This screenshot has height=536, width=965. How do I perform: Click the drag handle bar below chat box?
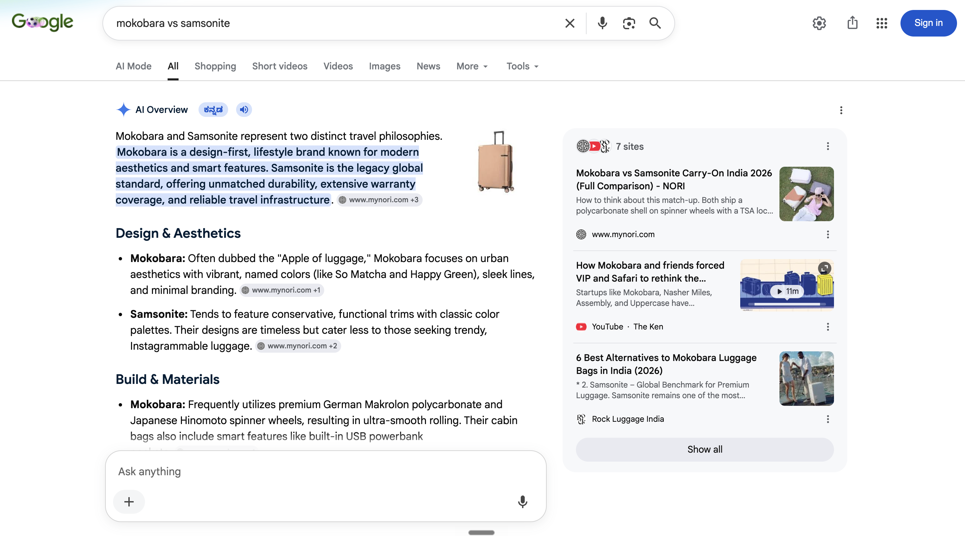[x=481, y=533]
